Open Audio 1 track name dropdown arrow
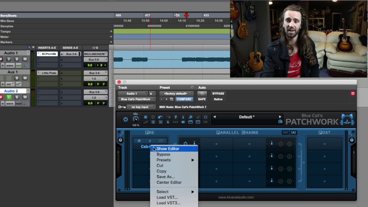 pyautogui.click(x=28, y=53)
